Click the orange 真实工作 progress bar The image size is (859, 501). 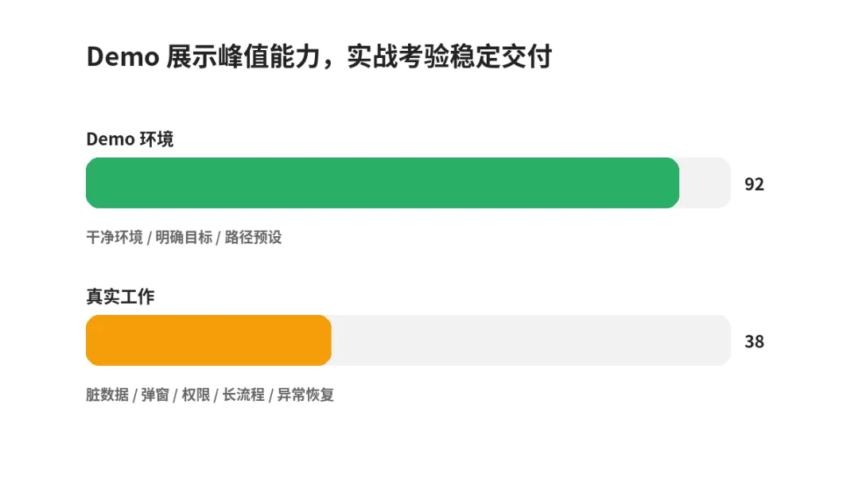[x=208, y=340]
